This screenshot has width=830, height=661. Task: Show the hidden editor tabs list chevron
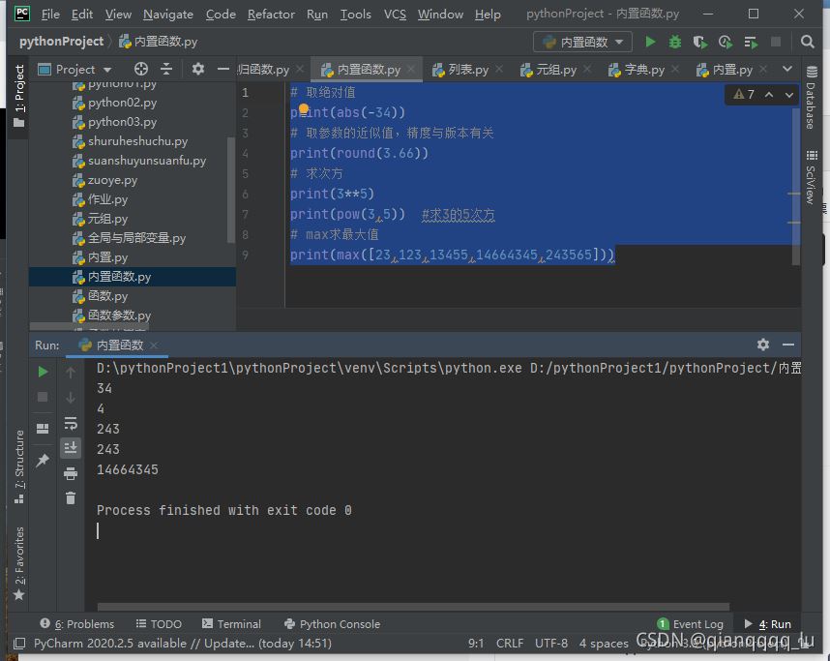tap(786, 69)
